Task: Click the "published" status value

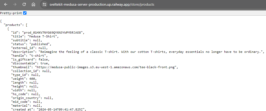Action: coord(40,44)
